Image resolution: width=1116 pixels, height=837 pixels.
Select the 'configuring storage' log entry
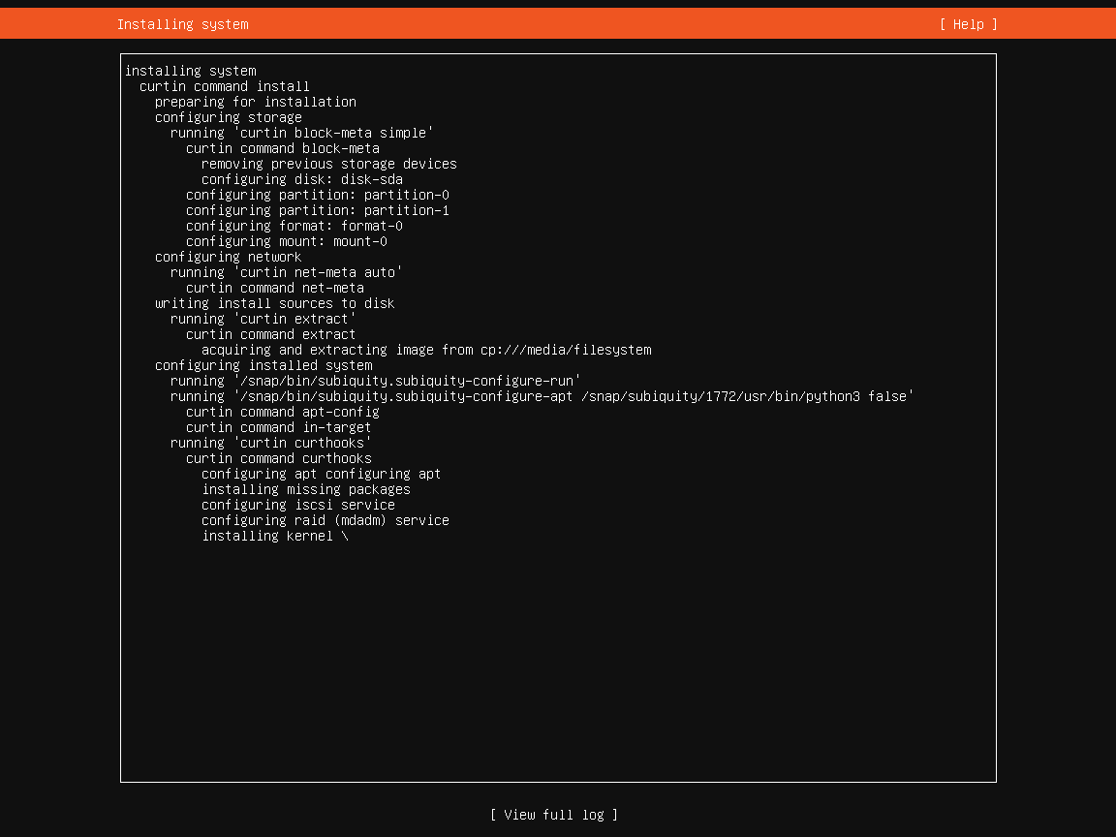click(x=228, y=117)
